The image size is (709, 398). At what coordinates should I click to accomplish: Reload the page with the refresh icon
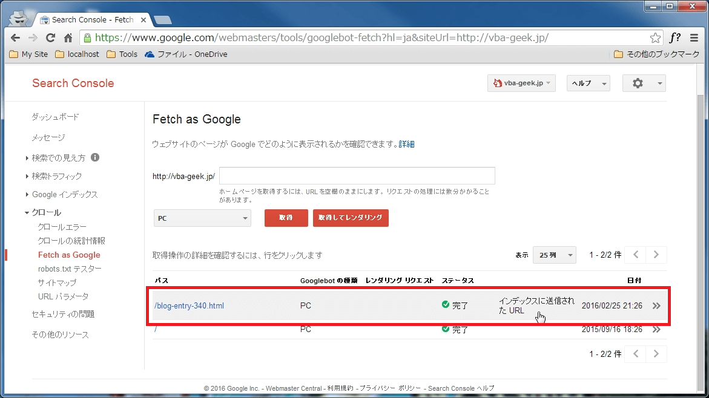point(51,37)
